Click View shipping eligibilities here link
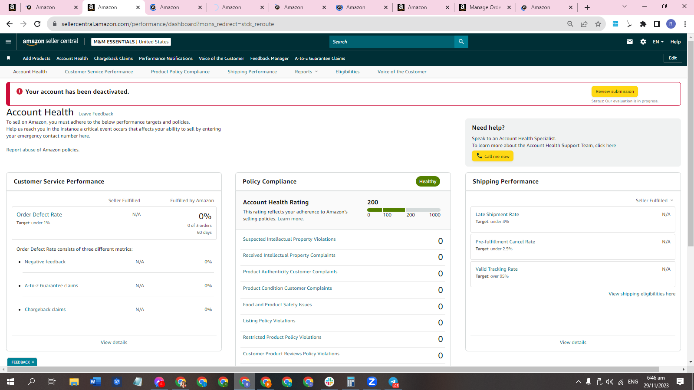Viewport: 694px width, 390px height. click(642, 294)
